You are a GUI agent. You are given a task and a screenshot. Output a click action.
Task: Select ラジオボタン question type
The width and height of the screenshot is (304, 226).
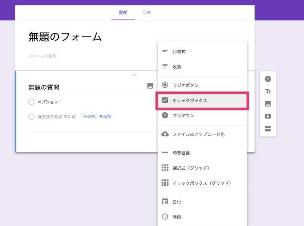point(202,85)
